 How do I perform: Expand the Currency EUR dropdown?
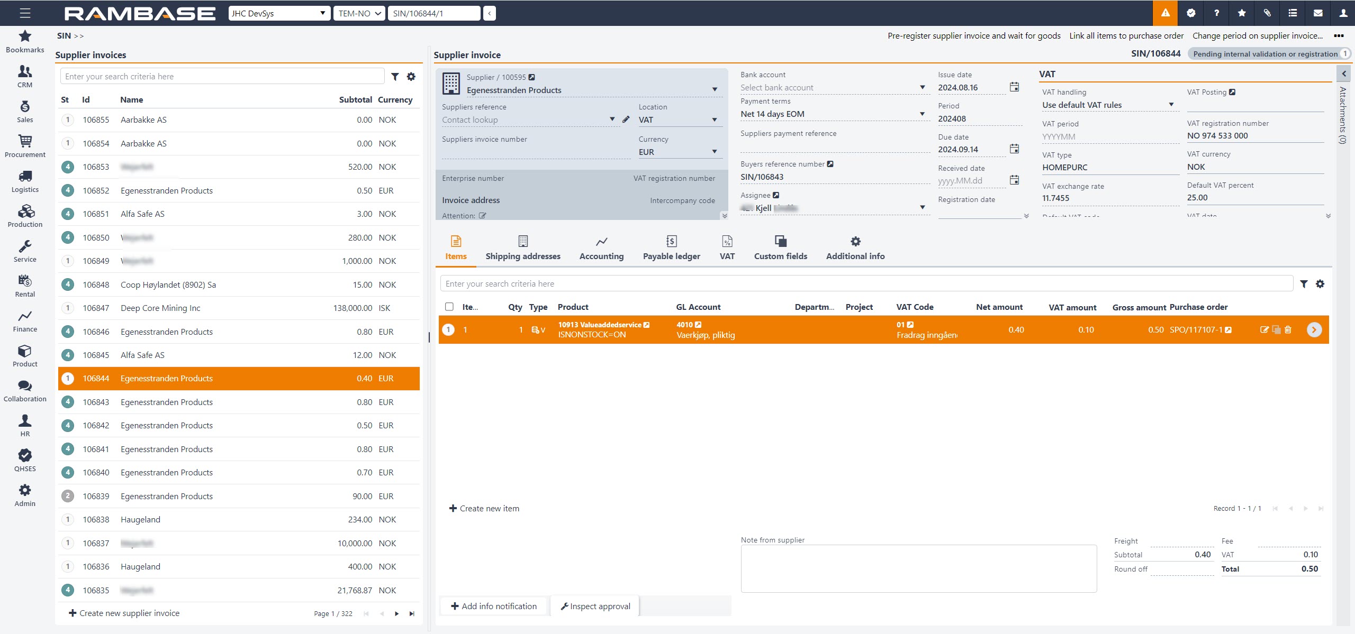(714, 152)
